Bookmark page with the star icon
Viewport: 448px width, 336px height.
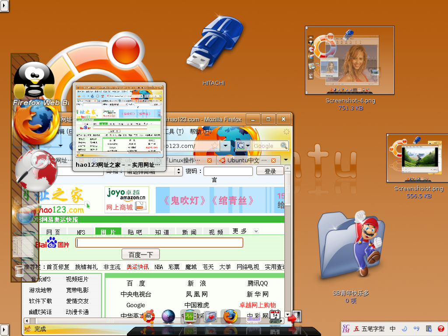point(215,146)
